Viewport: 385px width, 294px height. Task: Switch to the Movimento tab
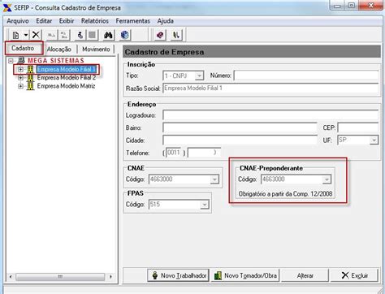coord(96,50)
